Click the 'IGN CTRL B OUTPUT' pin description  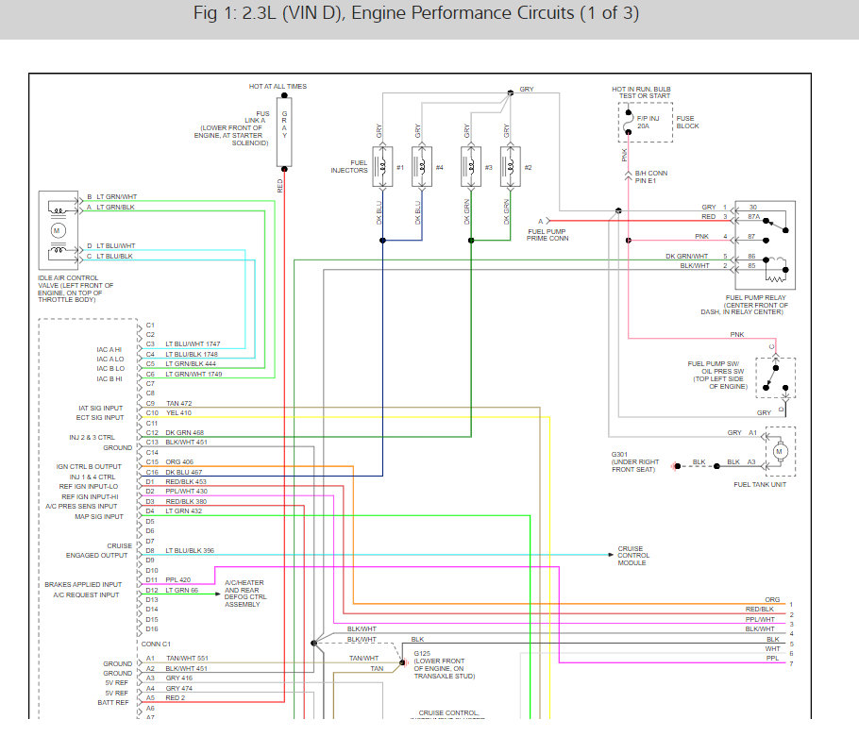tap(89, 466)
